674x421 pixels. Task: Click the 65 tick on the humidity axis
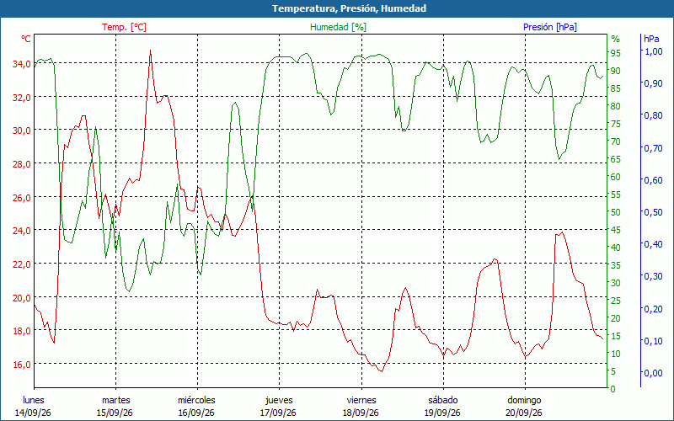click(616, 159)
